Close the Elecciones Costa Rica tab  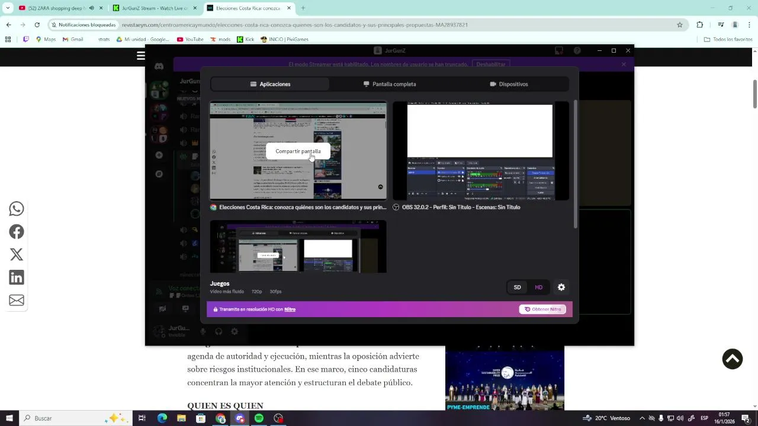click(x=289, y=8)
